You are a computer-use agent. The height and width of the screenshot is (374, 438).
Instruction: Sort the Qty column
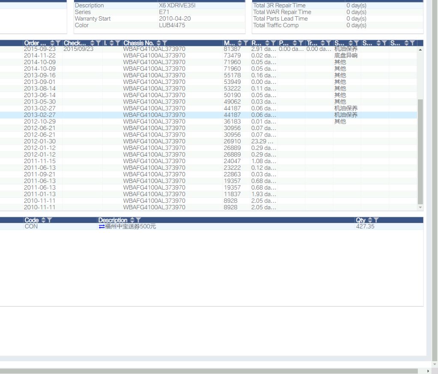[370, 220]
